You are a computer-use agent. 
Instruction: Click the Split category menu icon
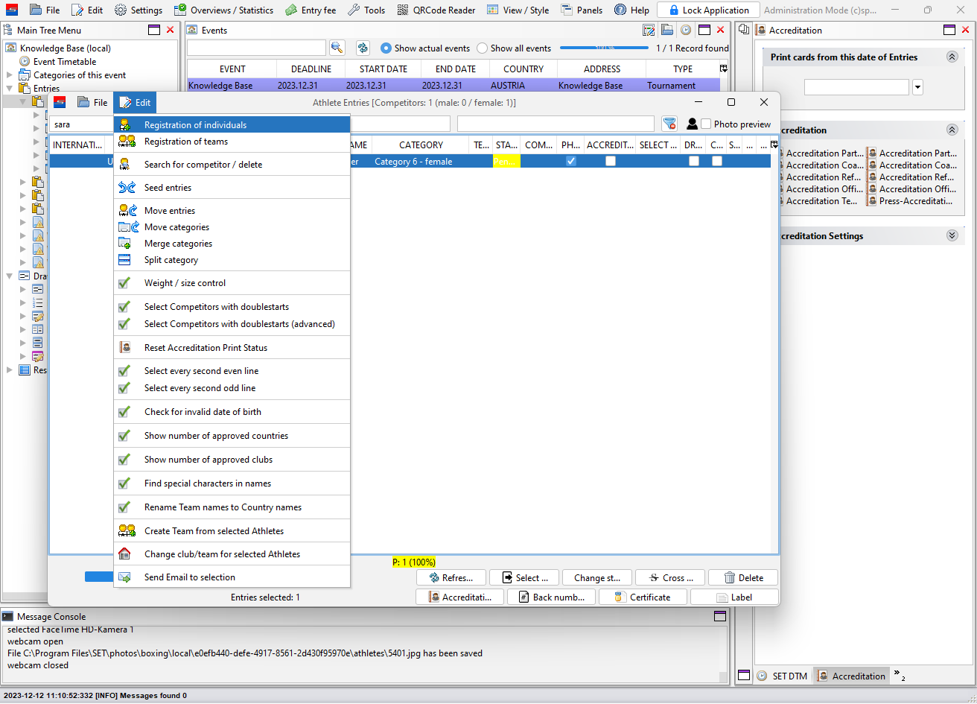pyautogui.click(x=127, y=260)
